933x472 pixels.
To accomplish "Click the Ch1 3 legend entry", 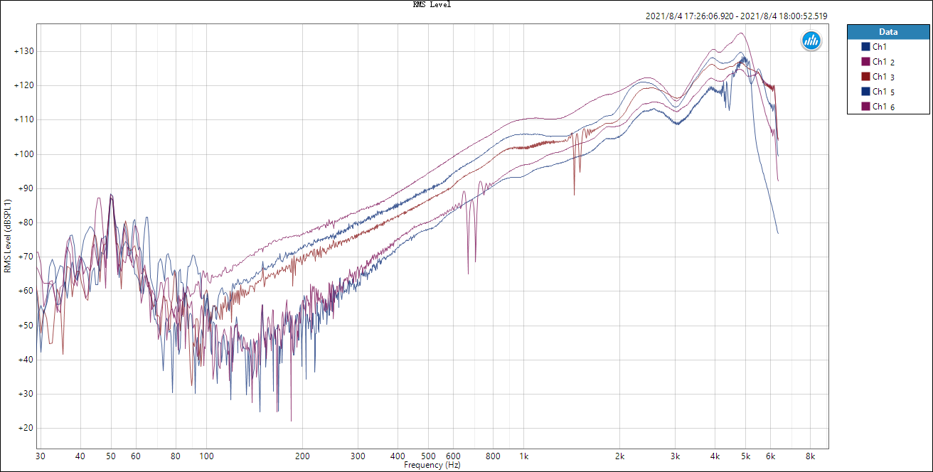I will (x=878, y=77).
